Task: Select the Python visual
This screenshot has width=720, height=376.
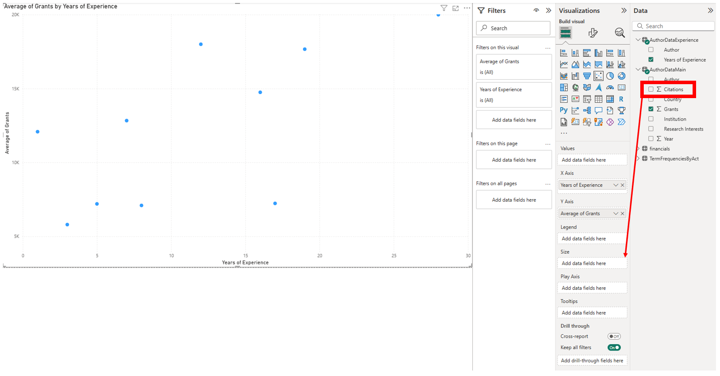Action: (x=564, y=110)
